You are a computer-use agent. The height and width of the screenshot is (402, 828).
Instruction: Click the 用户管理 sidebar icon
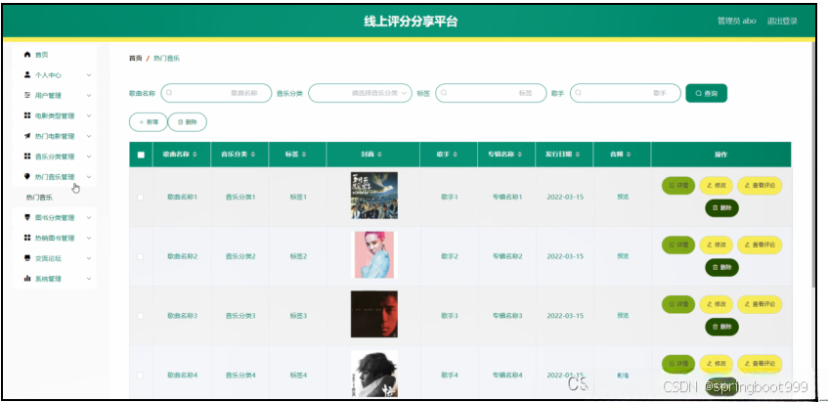click(27, 95)
